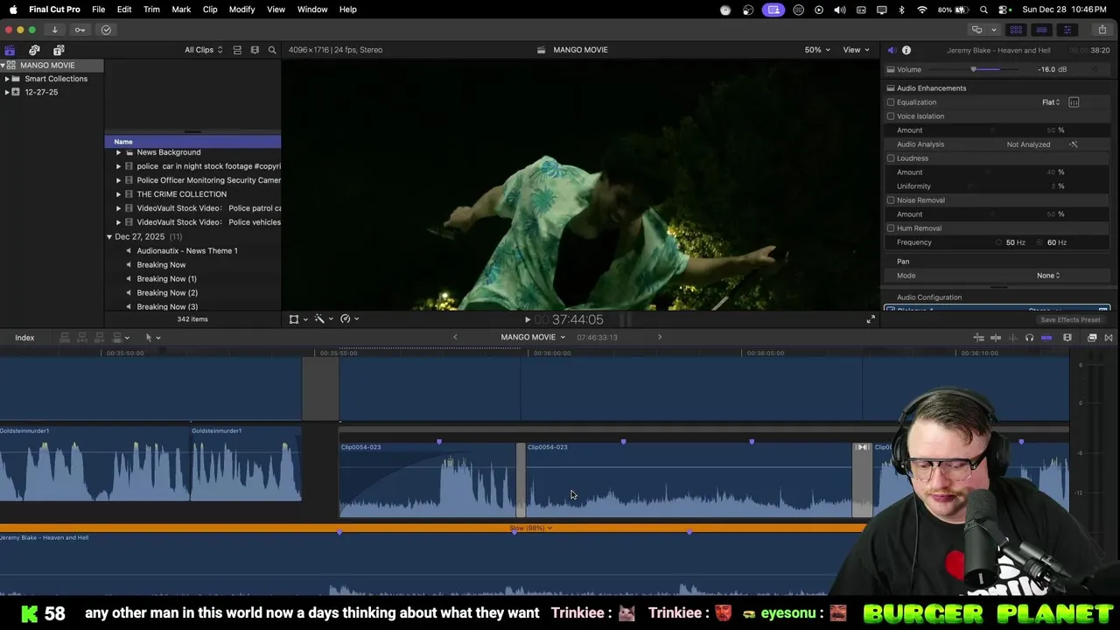1120x630 pixels.
Task: Show the Photos and Audio sidebar
Action: [x=34, y=50]
